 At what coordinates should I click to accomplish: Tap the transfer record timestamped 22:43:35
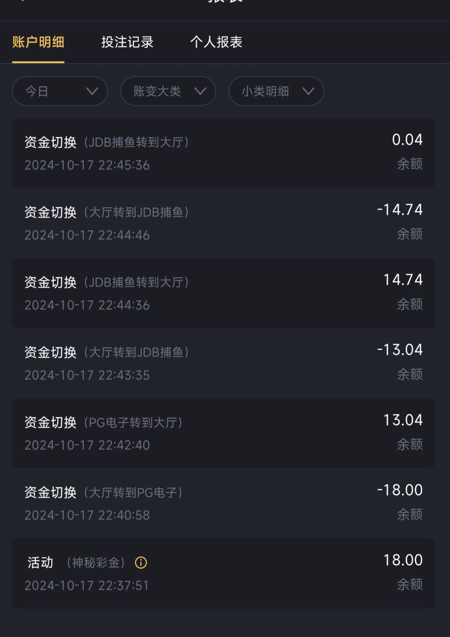pyautogui.click(x=87, y=375)
